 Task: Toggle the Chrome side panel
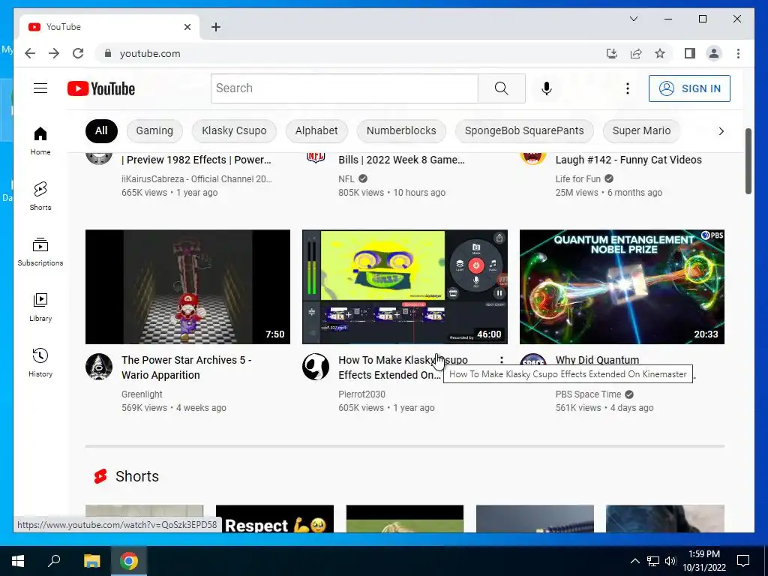690,53
